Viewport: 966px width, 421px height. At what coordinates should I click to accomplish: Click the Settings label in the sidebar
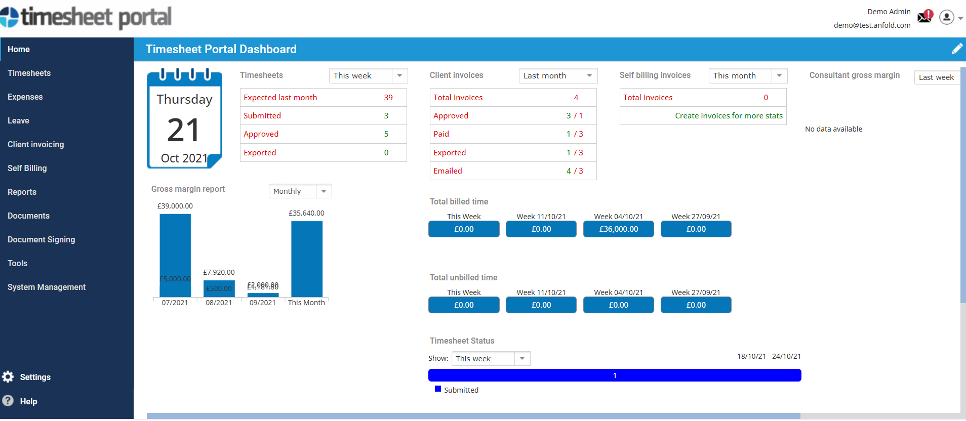[x=35, y=377]
